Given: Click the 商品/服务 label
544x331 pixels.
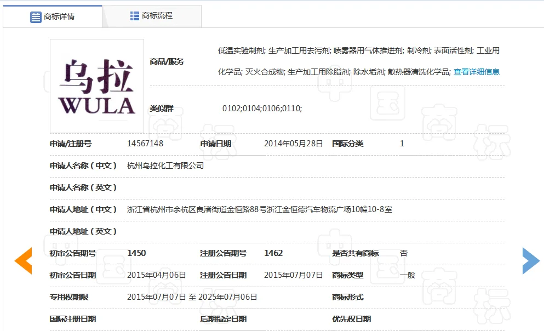Looking at the screenshot, I should pos(167,62).
